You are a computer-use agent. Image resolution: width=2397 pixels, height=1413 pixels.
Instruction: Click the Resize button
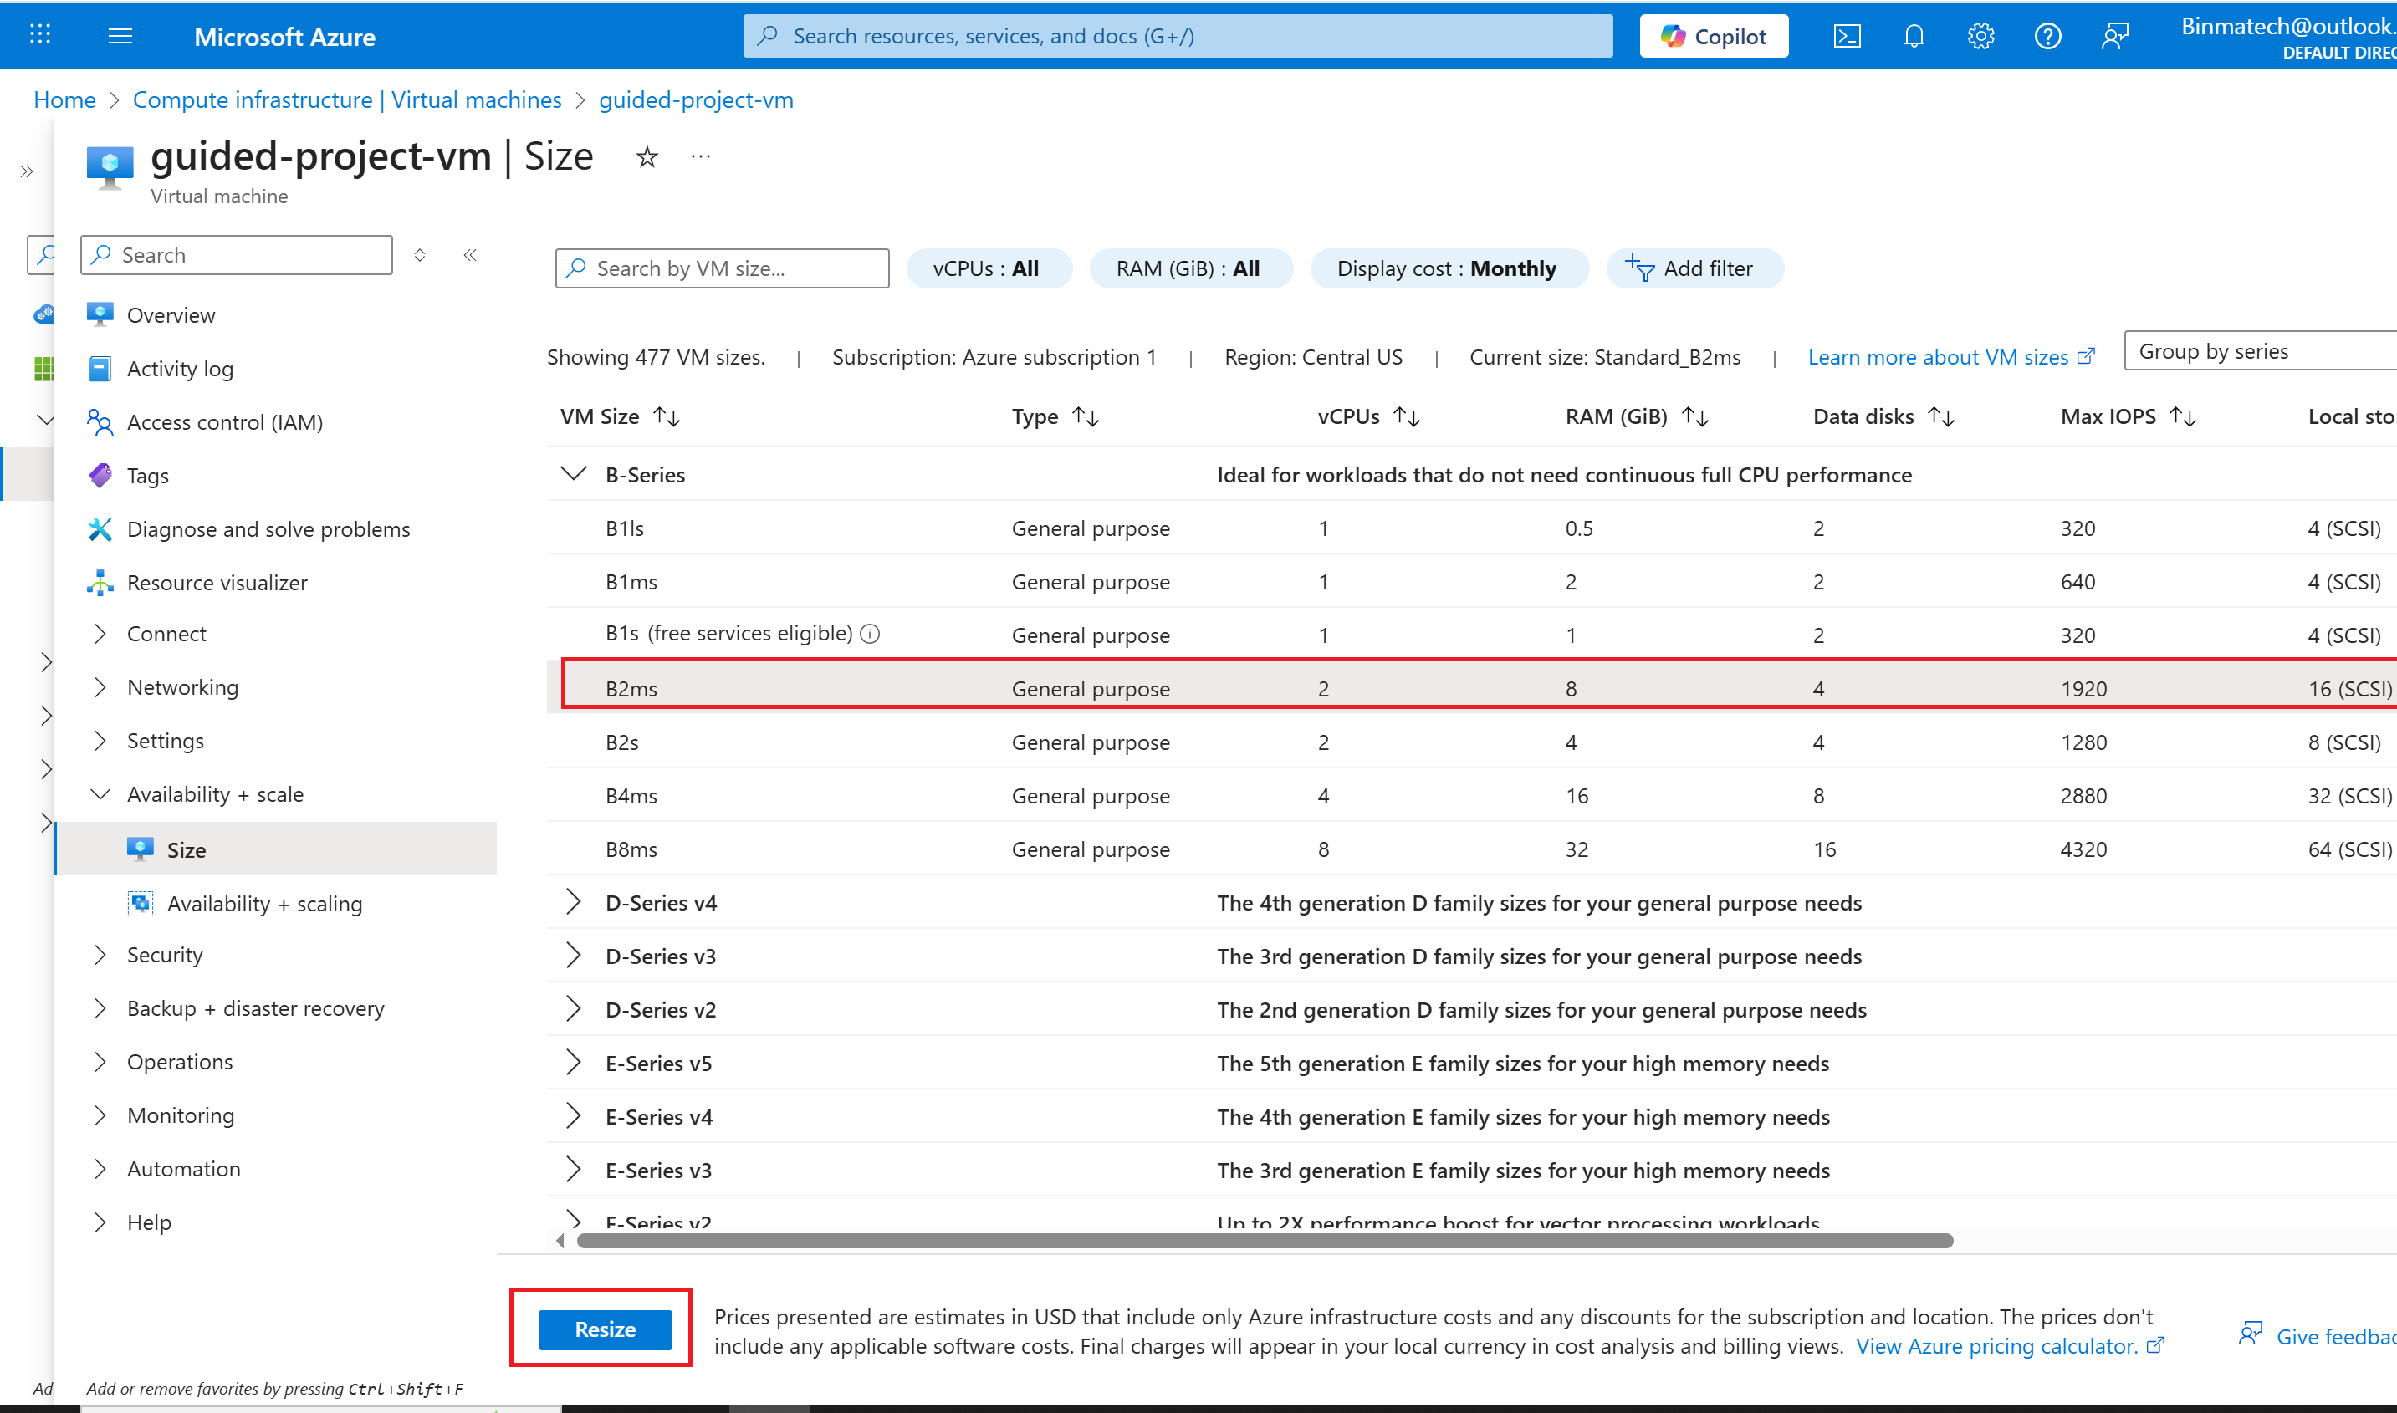tap(605, 1329)
